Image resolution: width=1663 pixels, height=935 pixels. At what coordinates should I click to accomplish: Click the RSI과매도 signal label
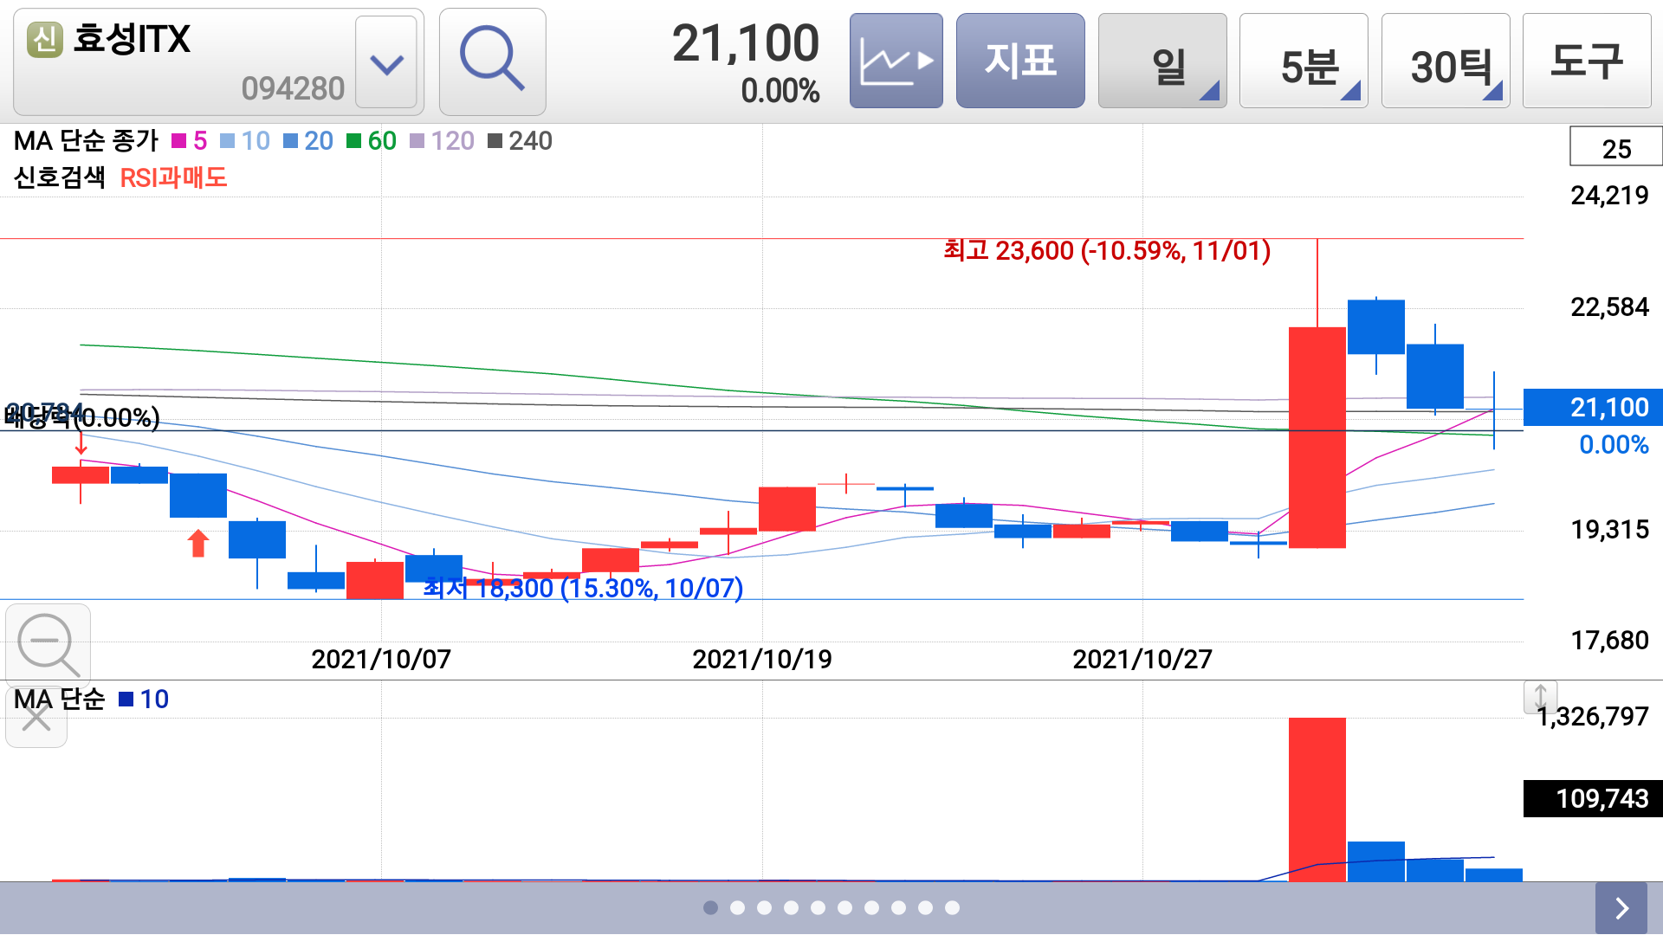(x=173, y=178)
